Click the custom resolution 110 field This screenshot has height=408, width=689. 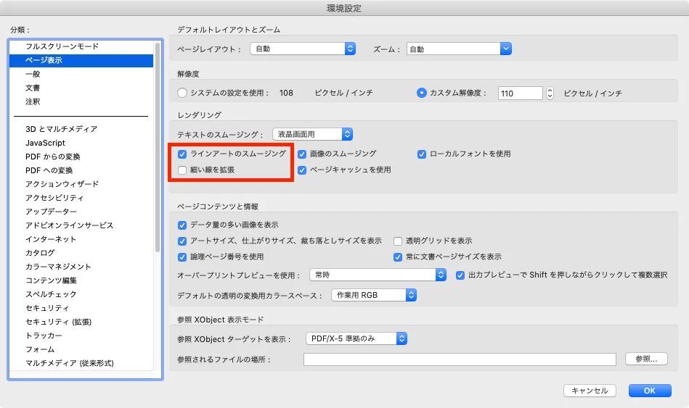521,93
